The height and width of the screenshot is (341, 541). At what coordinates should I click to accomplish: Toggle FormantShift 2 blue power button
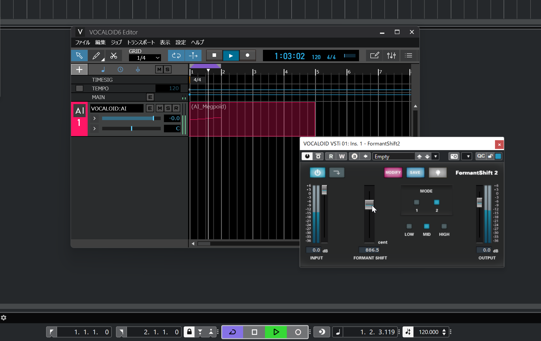(317, 173)
